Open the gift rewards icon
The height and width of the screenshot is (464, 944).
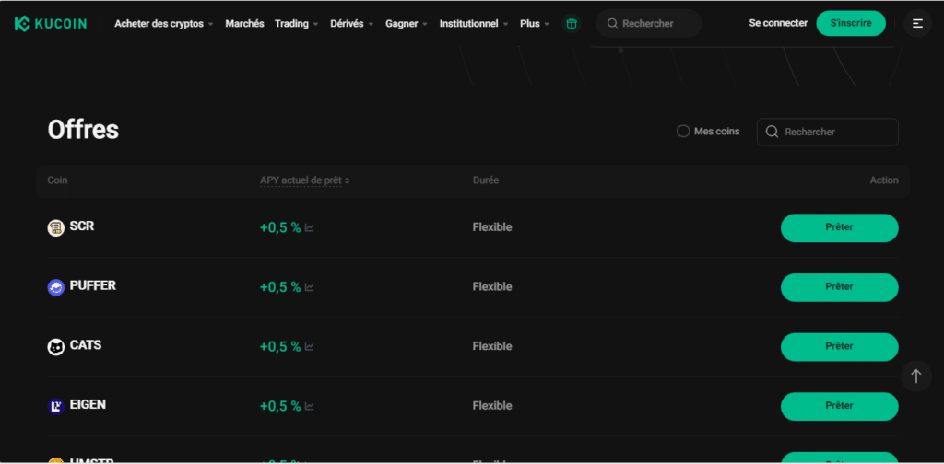click(572, 23)
